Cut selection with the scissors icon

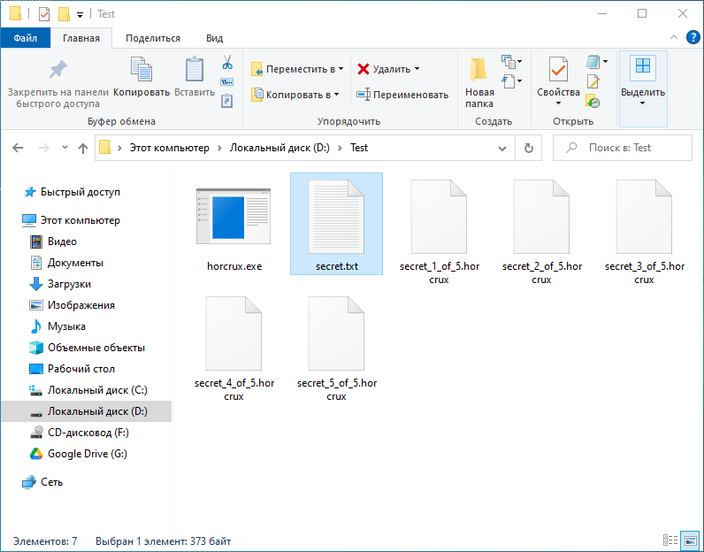[227, 62]
